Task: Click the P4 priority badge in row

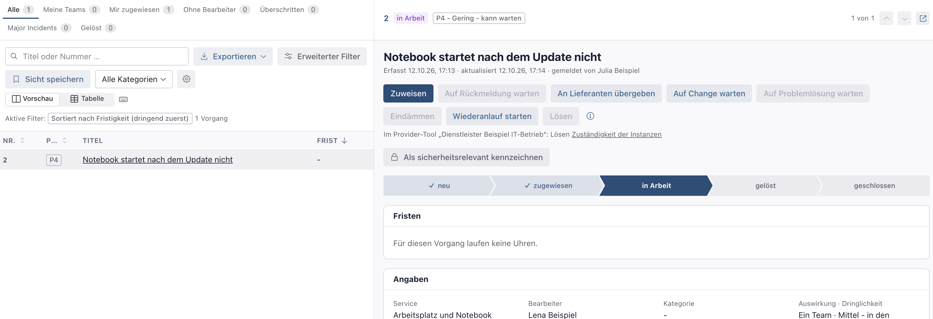Action: click(54, 160)
